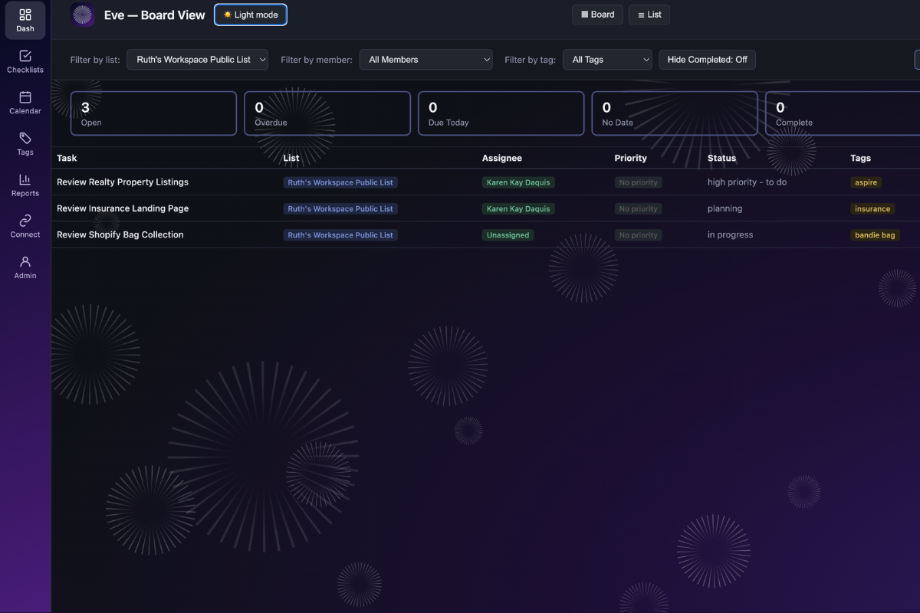The image size is (920, 613).
Task: Toggle Light mode
Action: pyautogui.click(x=251, y=15)
